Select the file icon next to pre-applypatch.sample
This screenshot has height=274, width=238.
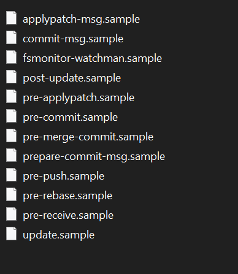[11, 96]
